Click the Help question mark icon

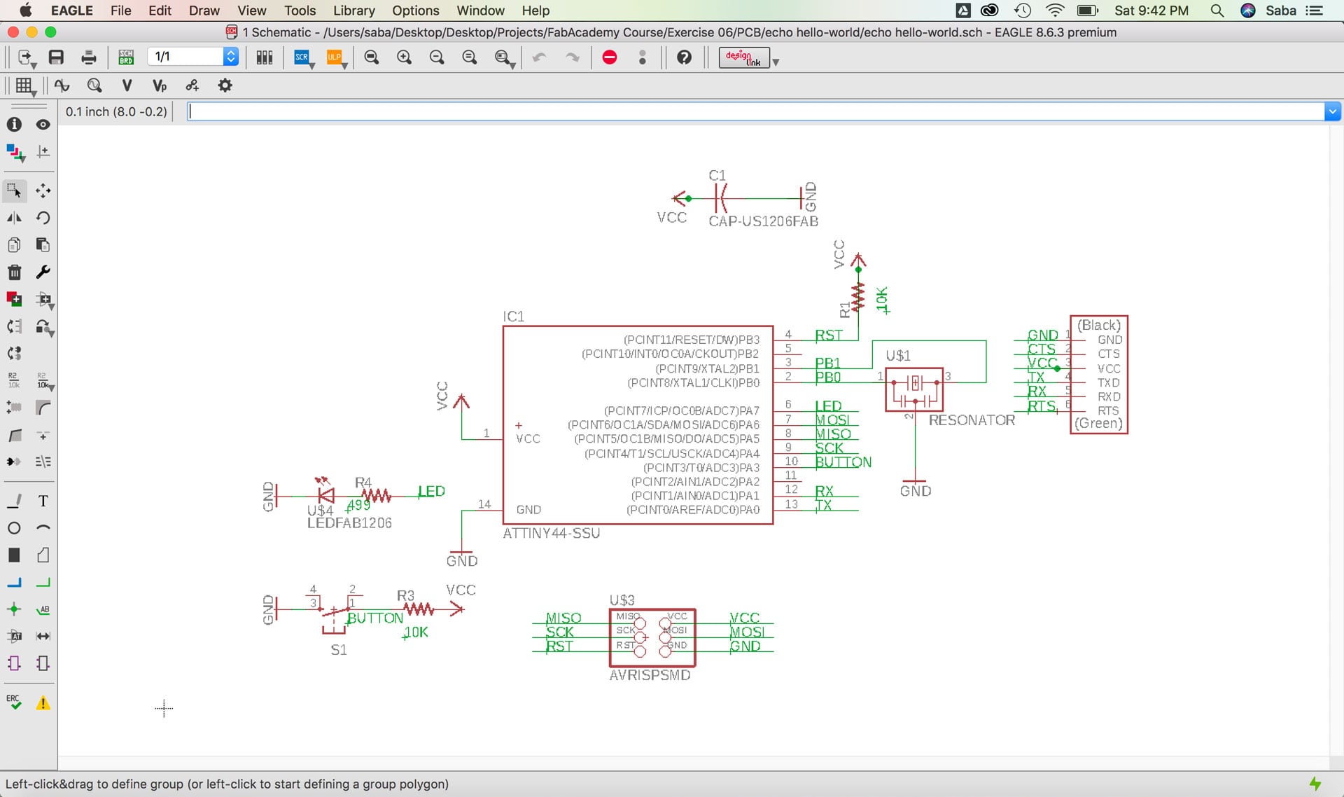[x=685, y=57]
